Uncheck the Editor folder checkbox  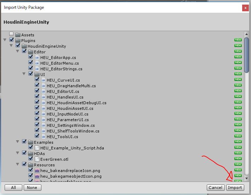(x=24, y=51)
